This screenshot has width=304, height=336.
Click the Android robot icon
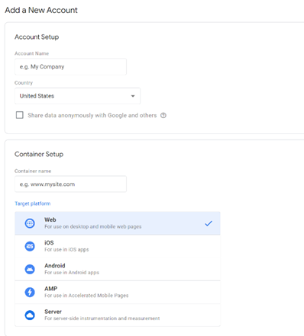[30, 269]
